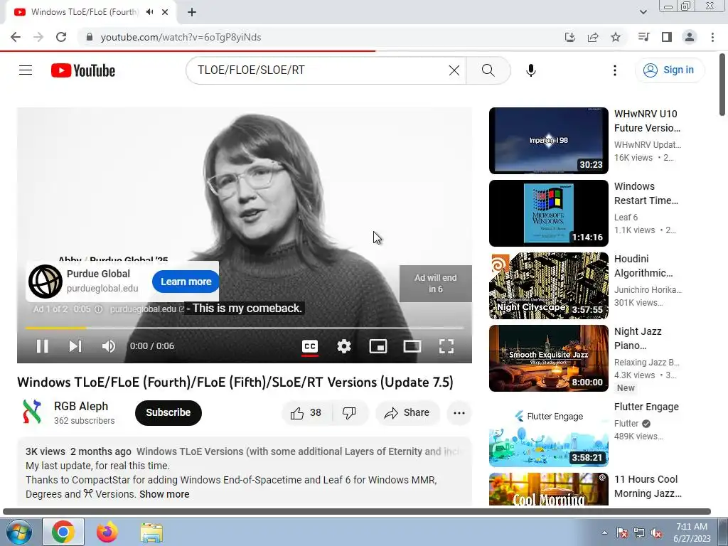The height and width of the screenshot is (546, 728).
Task: Pause the video playback
Action: click(42, 346)
